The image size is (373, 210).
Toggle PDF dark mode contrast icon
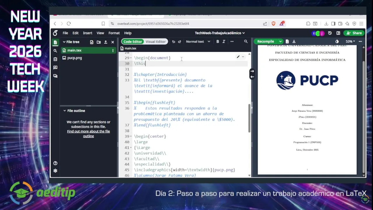(x=337, y=41)
